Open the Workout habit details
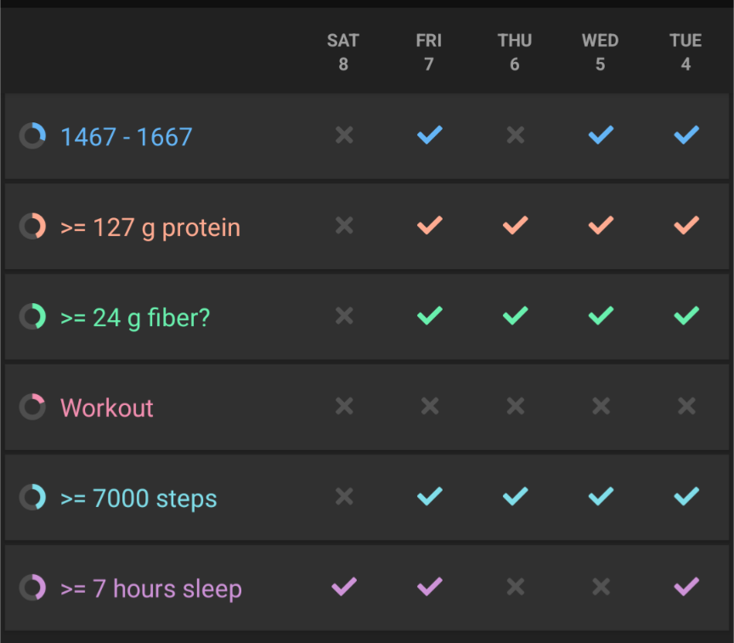 tap(107, 408)
